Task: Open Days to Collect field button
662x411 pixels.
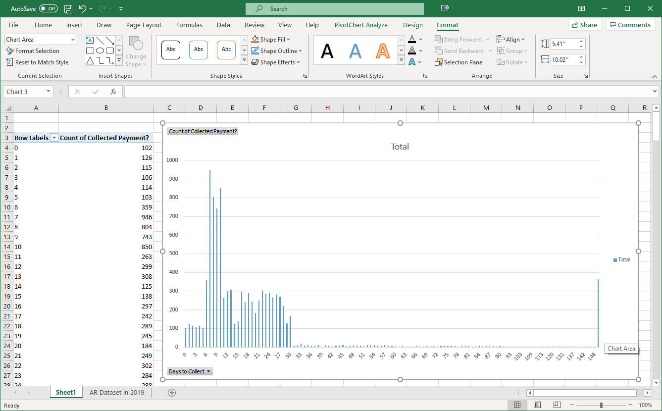Action: click(190, 371)
